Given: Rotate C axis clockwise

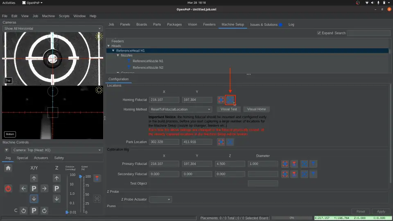Looking at the screenshot, I should coord(44,211).
